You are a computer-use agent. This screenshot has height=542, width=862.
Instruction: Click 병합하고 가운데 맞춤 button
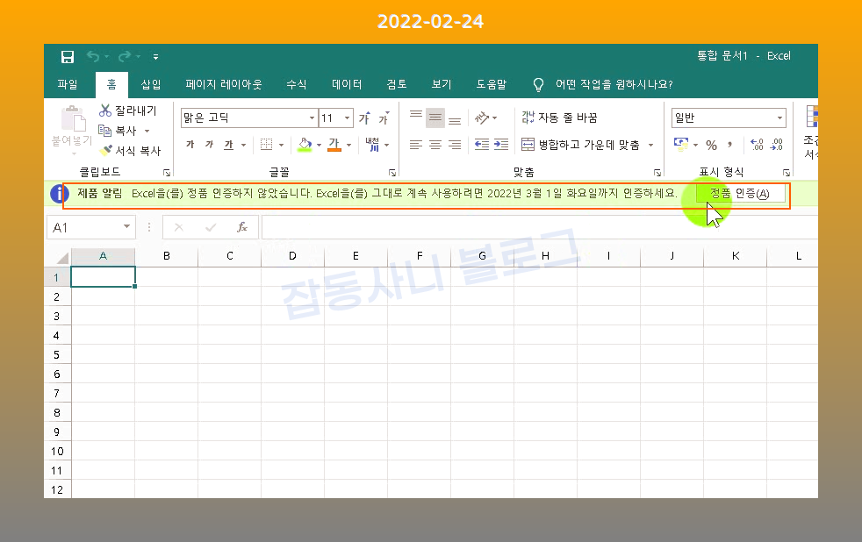[580, 145]
